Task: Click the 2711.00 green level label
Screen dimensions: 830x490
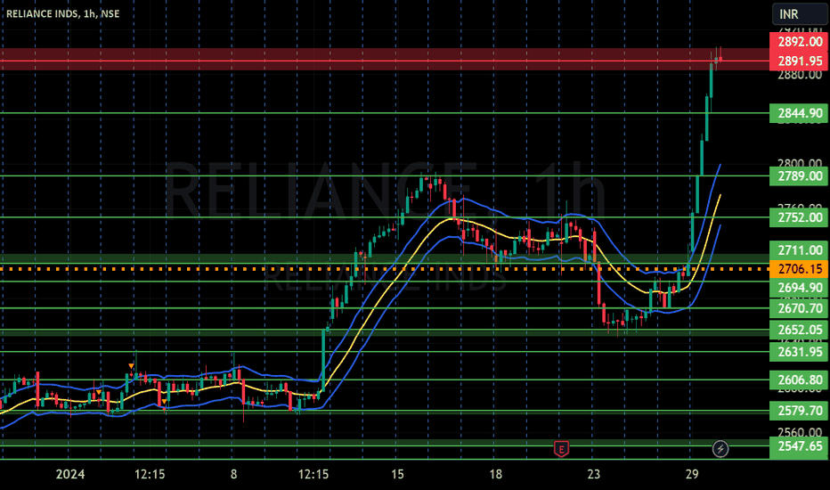Action: [798, 249]
